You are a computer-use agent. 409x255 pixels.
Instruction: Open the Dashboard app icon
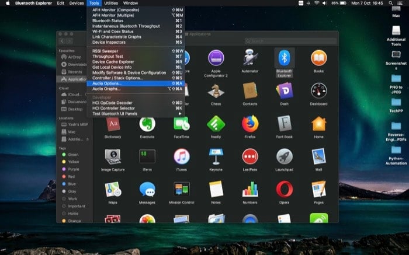pos(318,90)
